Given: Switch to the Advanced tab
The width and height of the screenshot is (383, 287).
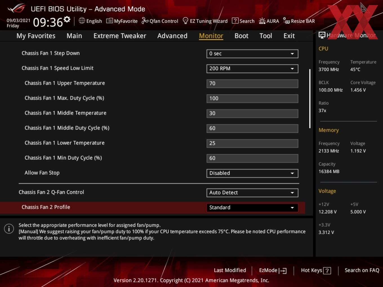Looking at the screenshot, I should tap(172, 36).
